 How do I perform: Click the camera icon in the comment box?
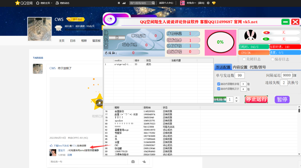133,162
